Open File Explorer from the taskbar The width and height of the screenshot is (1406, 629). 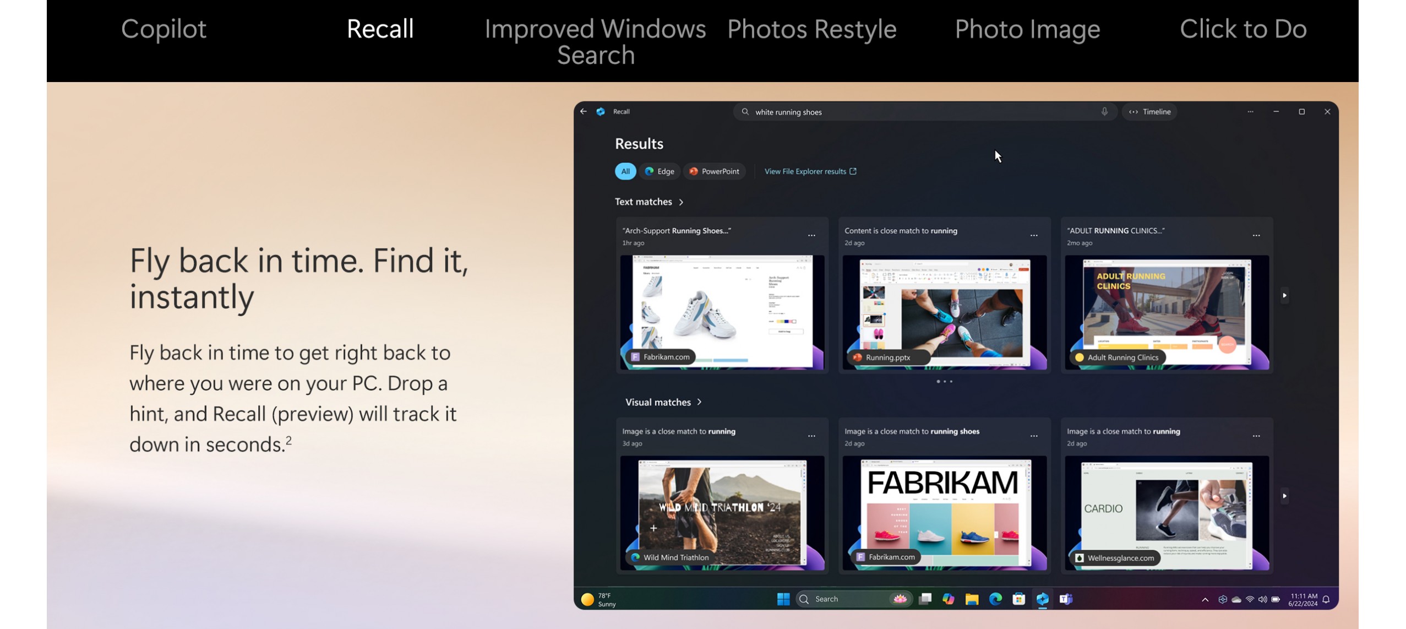click(972, 599)
